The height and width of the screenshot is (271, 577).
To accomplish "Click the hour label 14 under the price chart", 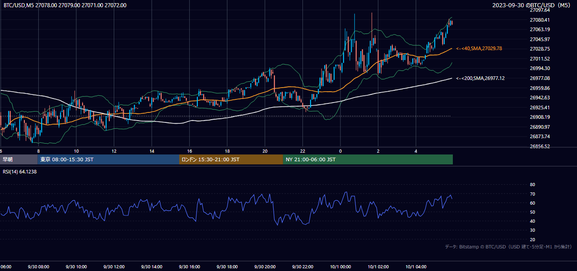I will (152, 151).
